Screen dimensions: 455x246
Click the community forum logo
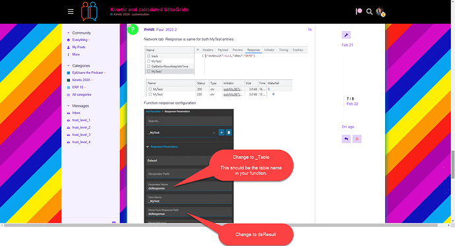click(89, 11)
